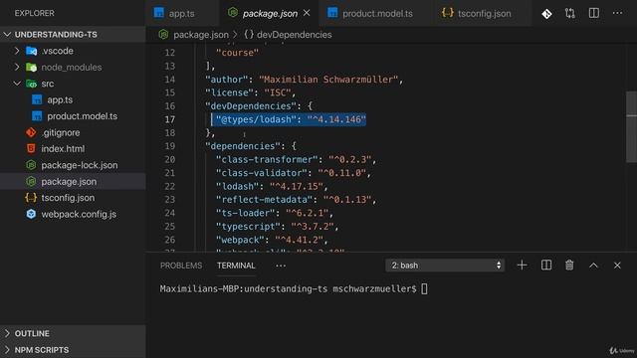Maximize panel with the chevron-up icon
This screenshot has width=637, height=358.
[x=593, y=266]
